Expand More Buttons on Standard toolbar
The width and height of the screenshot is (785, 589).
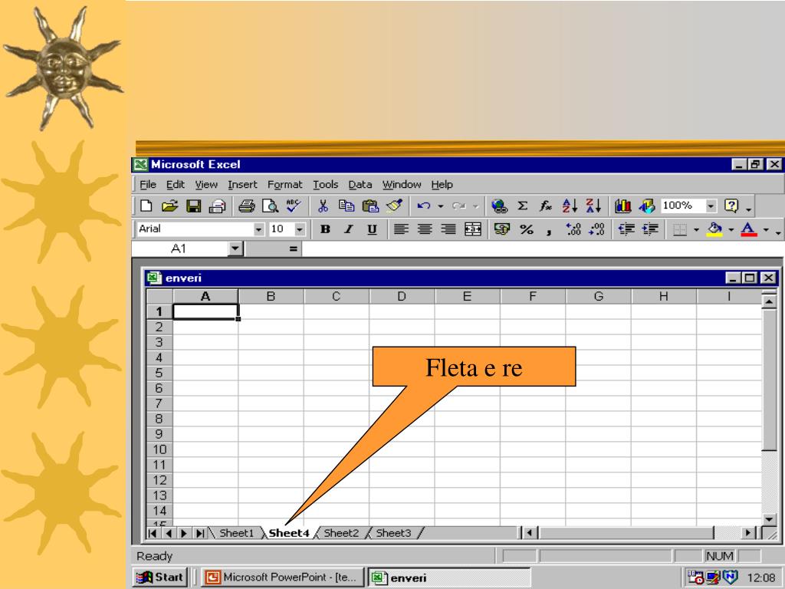coord(748,209)
